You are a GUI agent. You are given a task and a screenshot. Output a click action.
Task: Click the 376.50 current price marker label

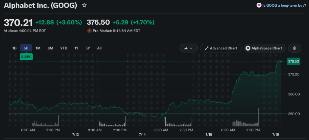[x=293, y=61]
